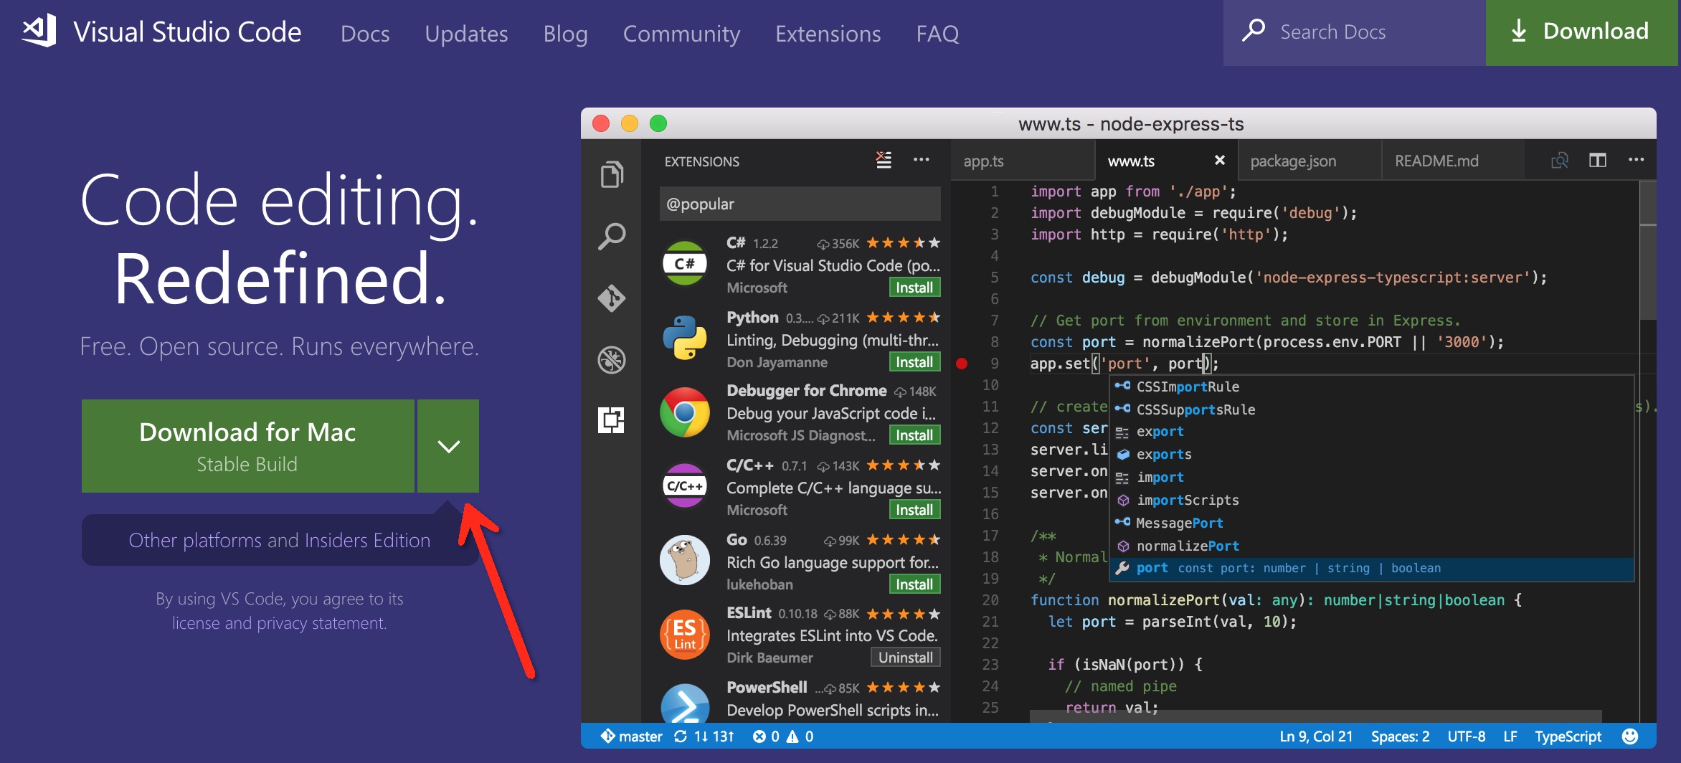
Task: Open the editor more actions ellipsis menu
Action: [x=1636, y=160]
